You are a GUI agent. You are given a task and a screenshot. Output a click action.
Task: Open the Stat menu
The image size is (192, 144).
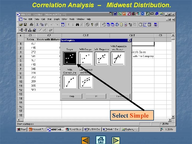[49, 19]
